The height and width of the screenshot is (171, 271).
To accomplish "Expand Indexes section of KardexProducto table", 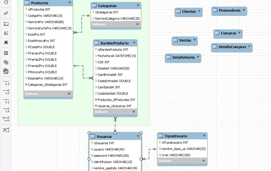I will pyautogui.click(x=134, y=112).
